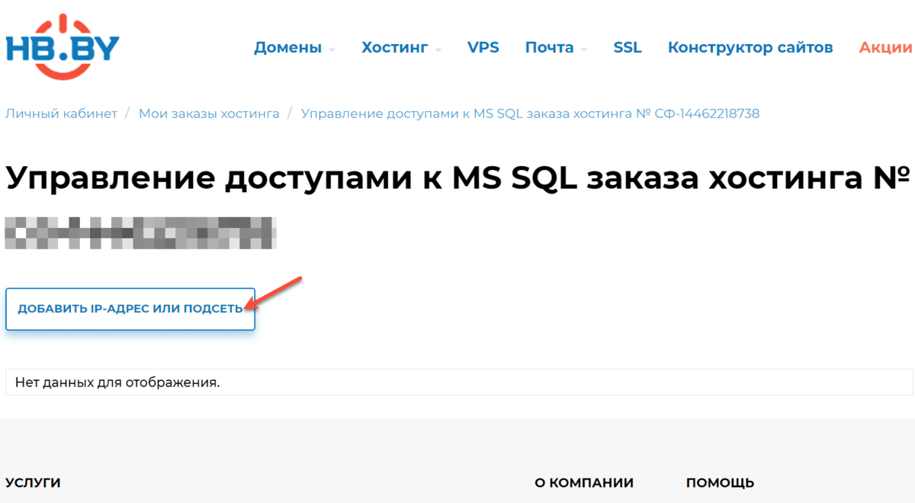Image resolution: width=915 pixels, height=503 pixels.
Task: Click the ДОБАВИТЬ IP-АДРЕС ИЛИ ПОДСЕТЬ button
Action: coord(130,309)
